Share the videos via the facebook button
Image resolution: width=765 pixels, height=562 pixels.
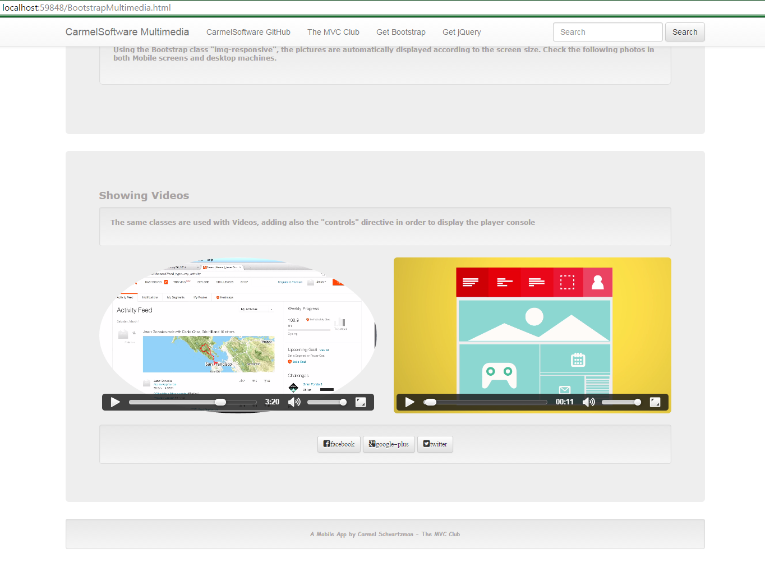339,444
